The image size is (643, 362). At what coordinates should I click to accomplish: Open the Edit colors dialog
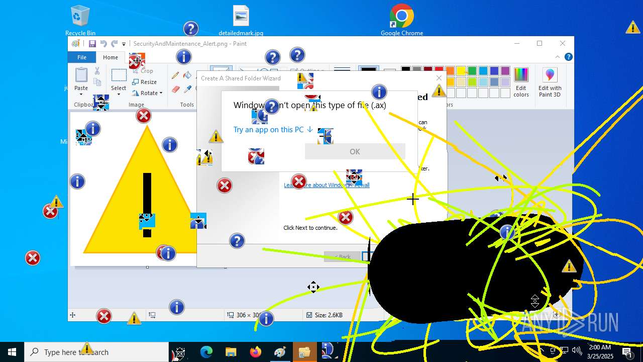click(521, 82)
